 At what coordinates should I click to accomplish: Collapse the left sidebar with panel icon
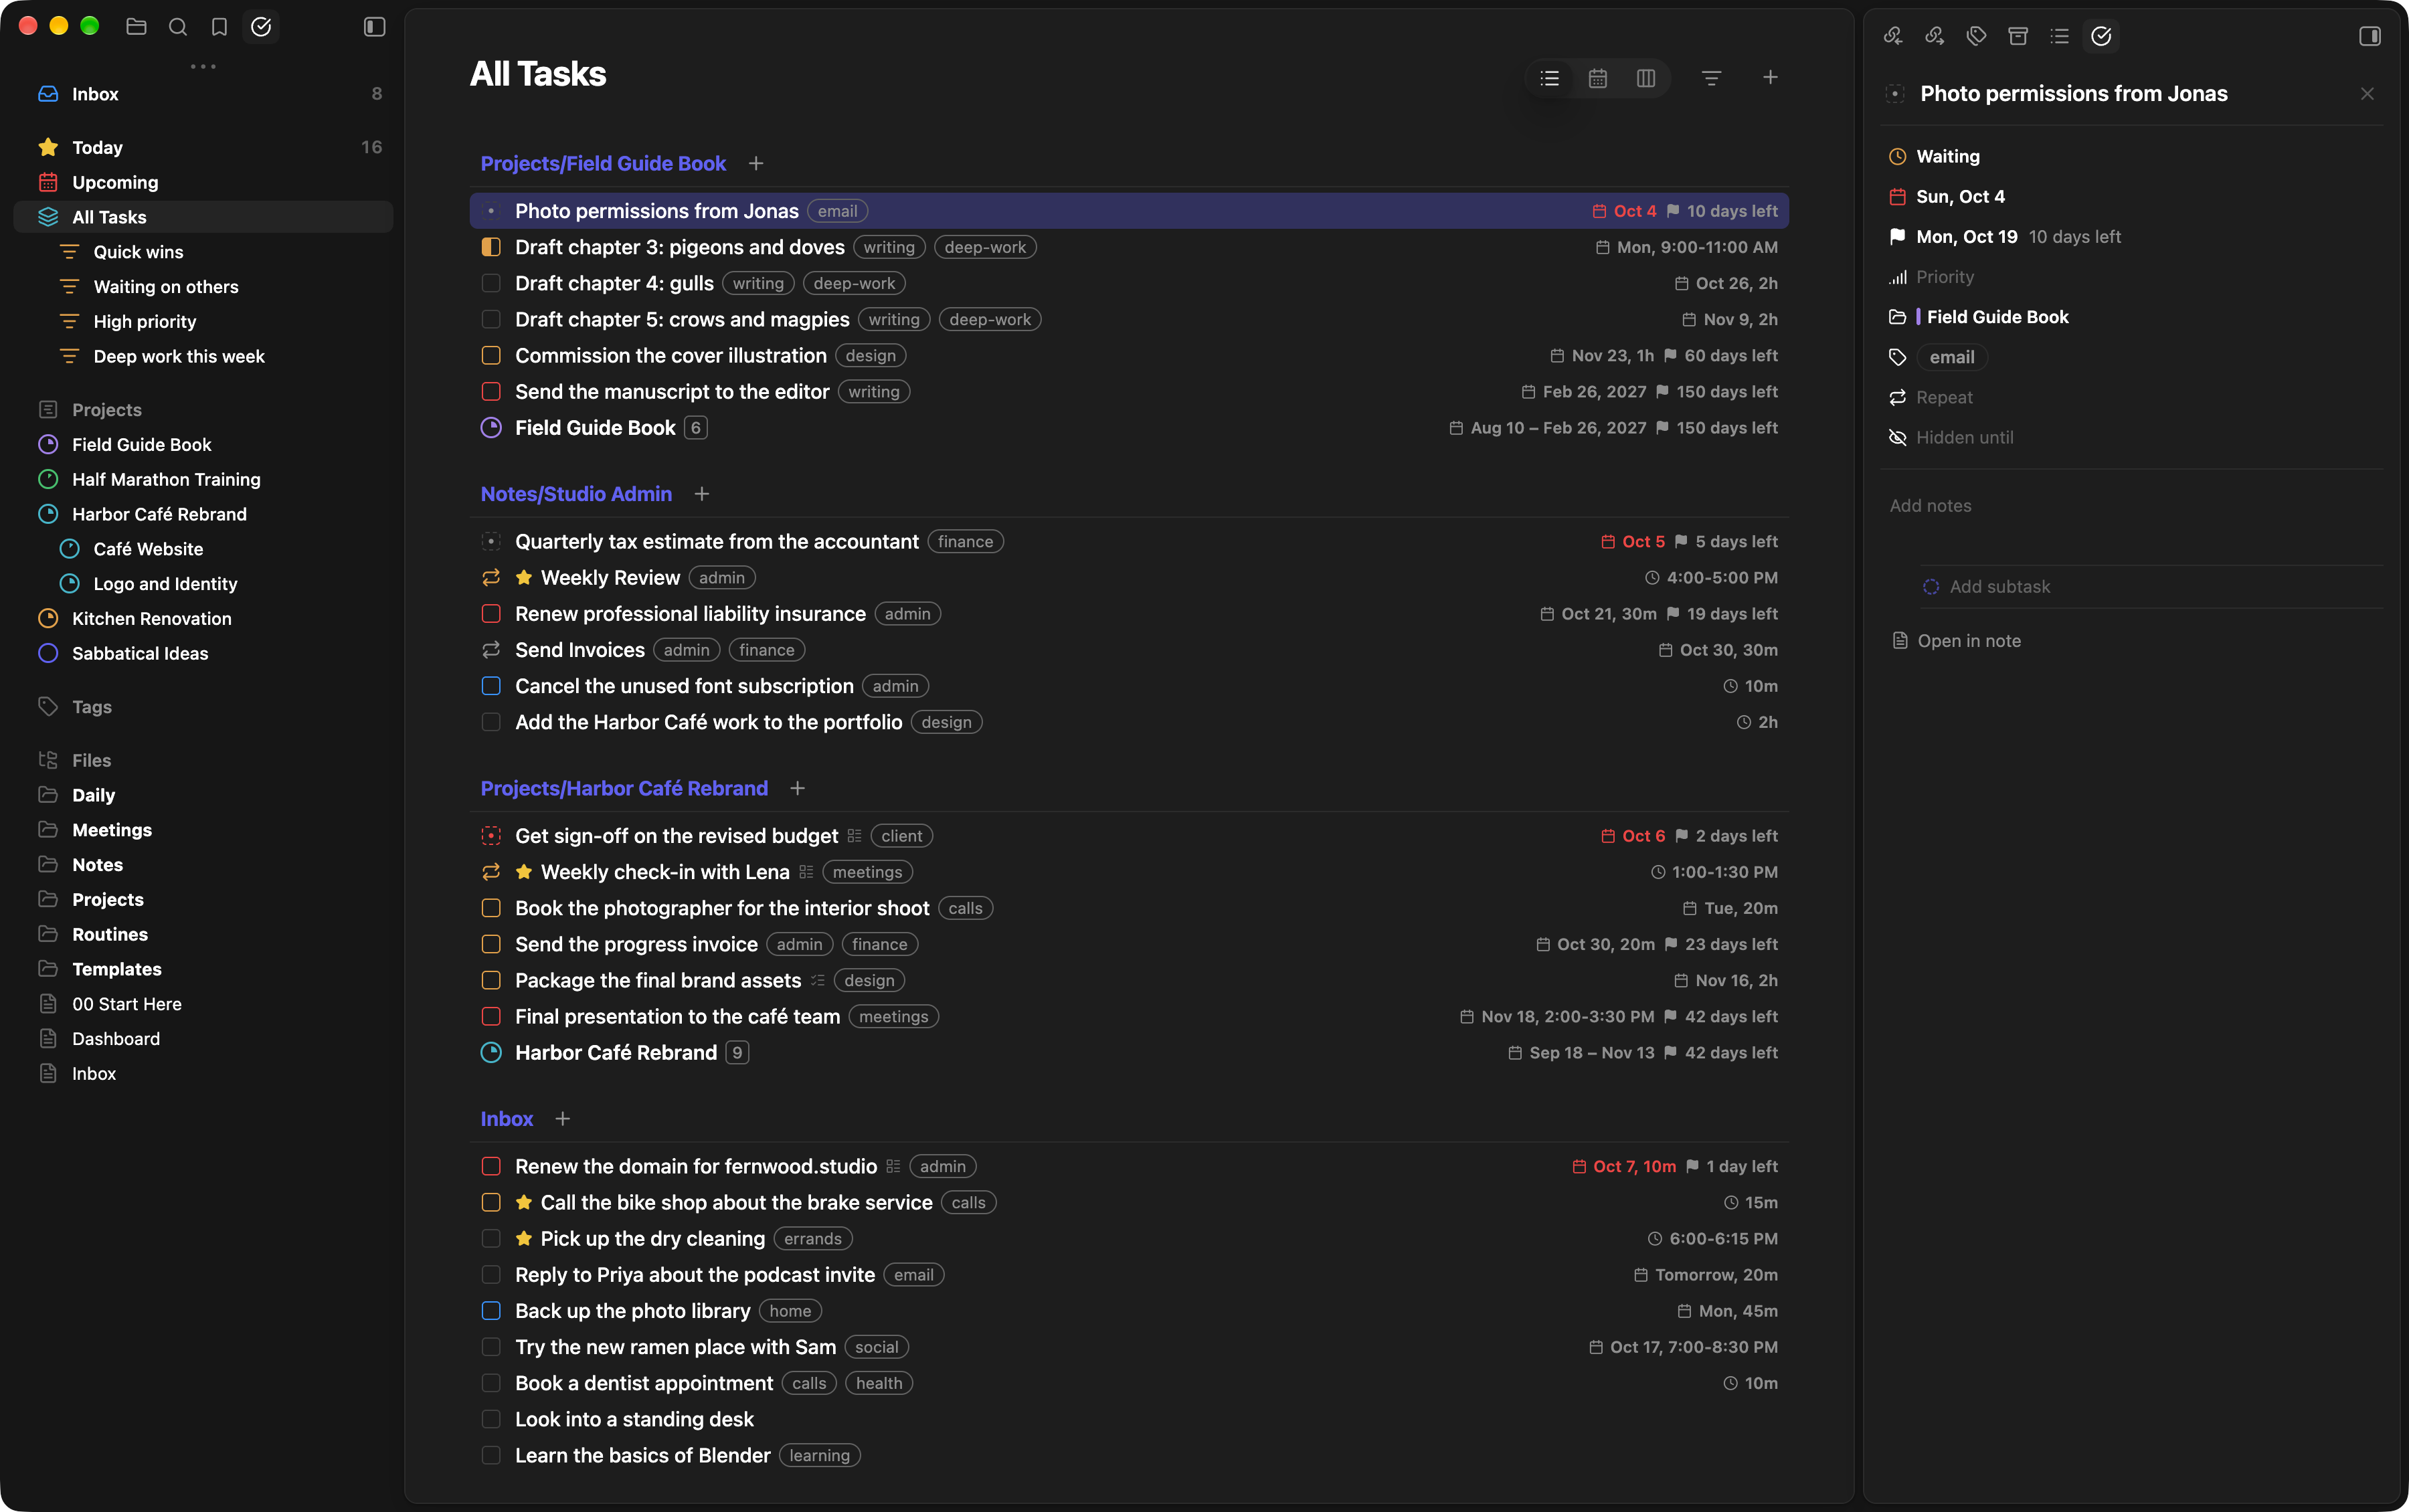(x=374, y=27)
